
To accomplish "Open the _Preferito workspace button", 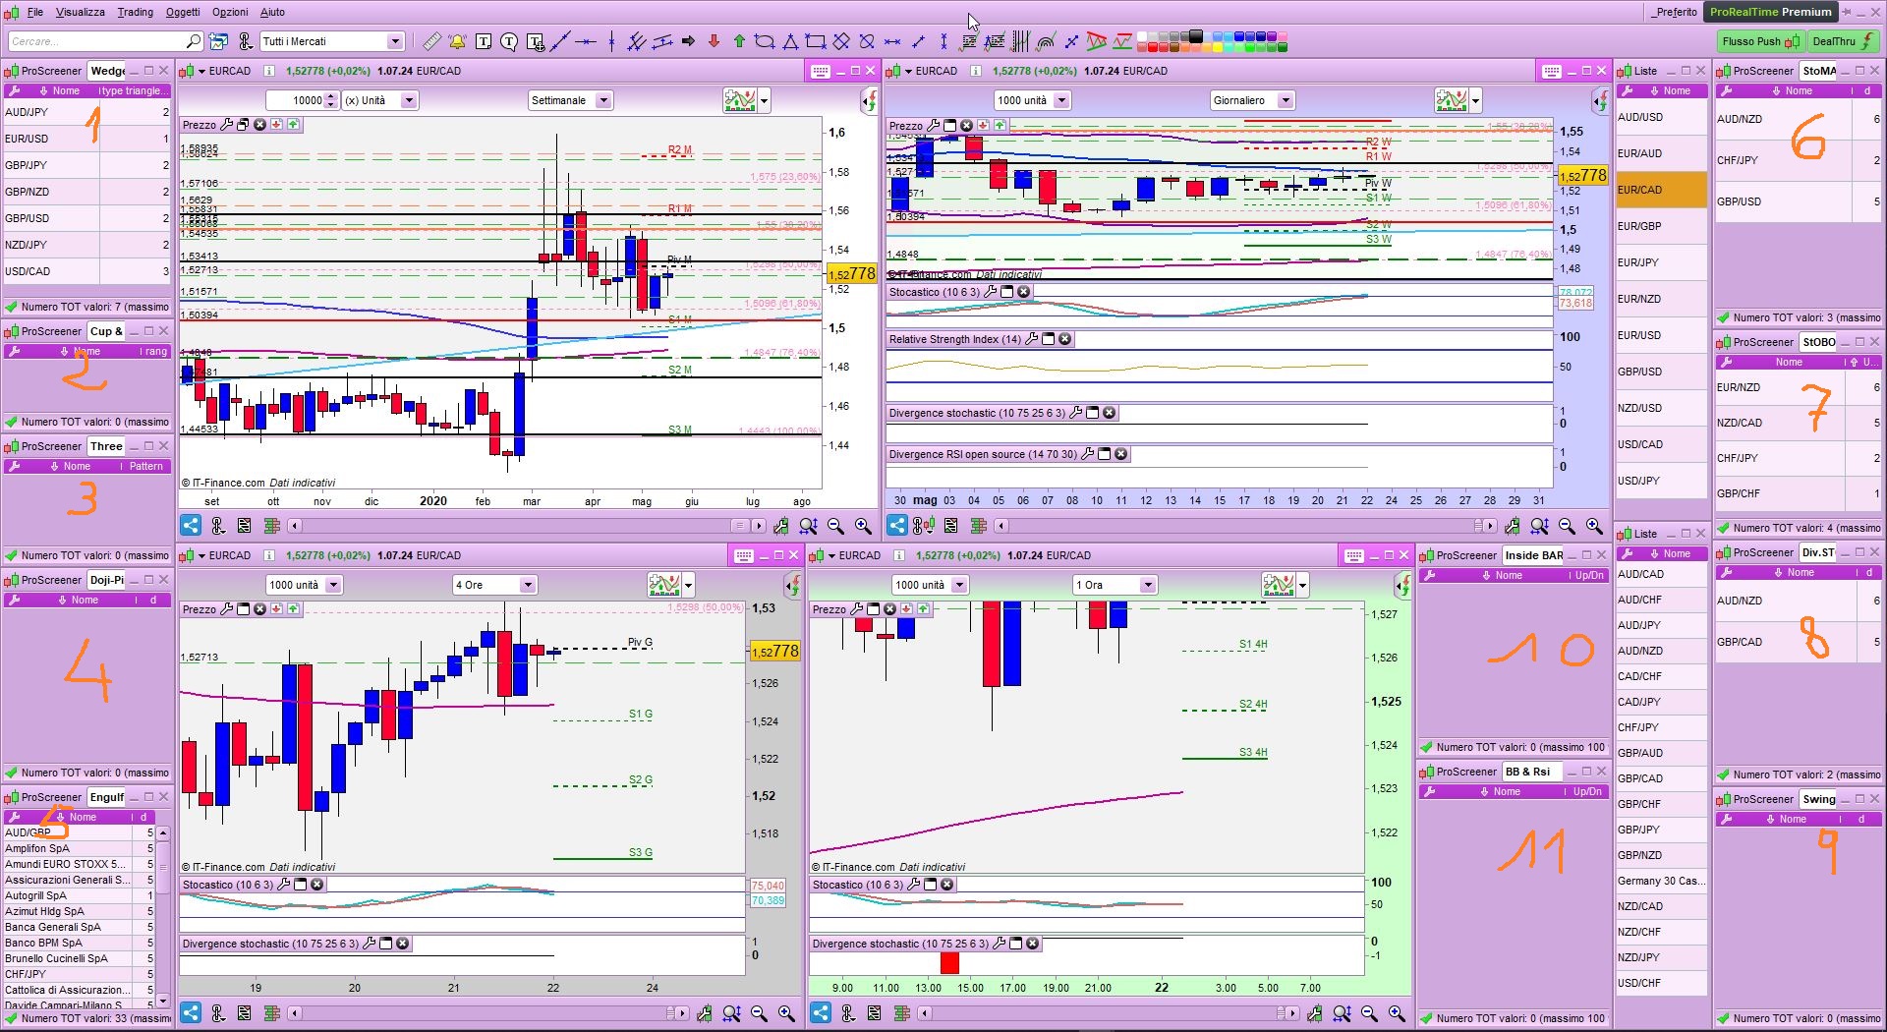I will tap(1675, 12).
